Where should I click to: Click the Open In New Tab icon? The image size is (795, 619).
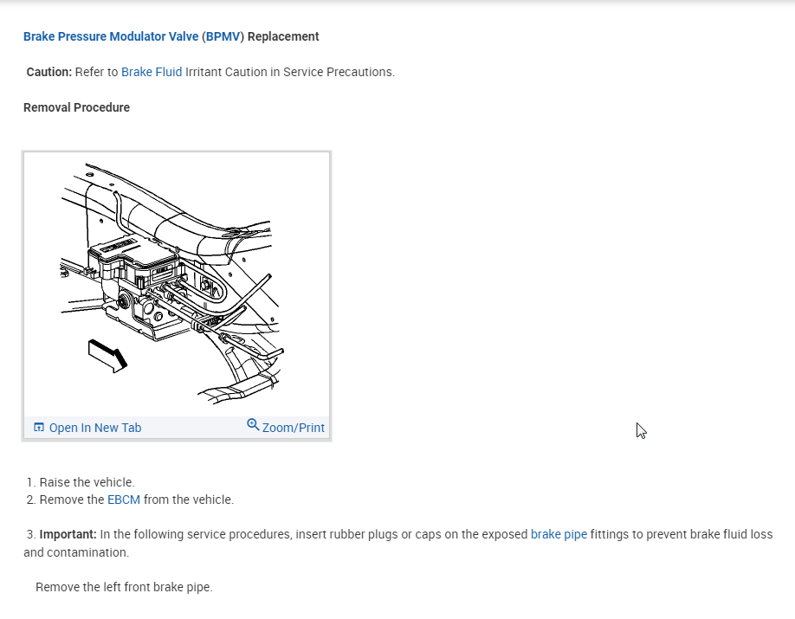38,428
